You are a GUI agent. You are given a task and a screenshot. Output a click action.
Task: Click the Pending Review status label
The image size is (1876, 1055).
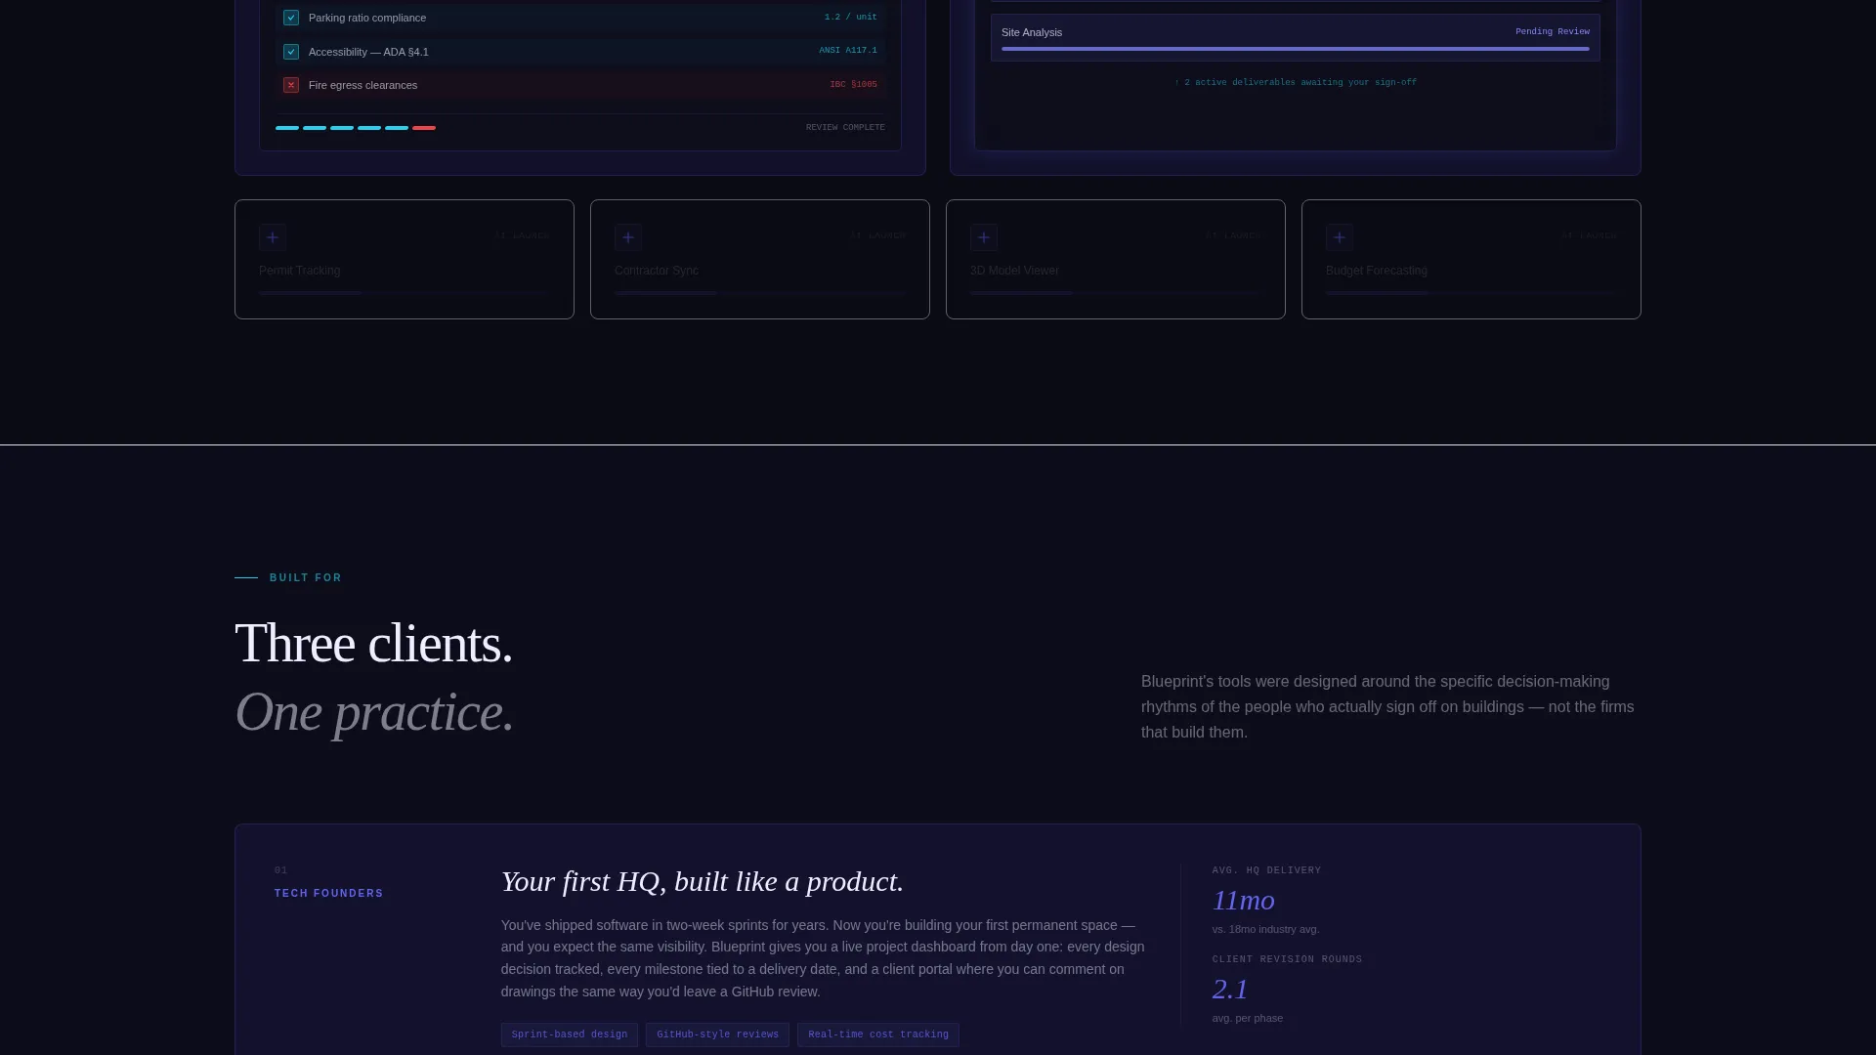[1553, 32]
